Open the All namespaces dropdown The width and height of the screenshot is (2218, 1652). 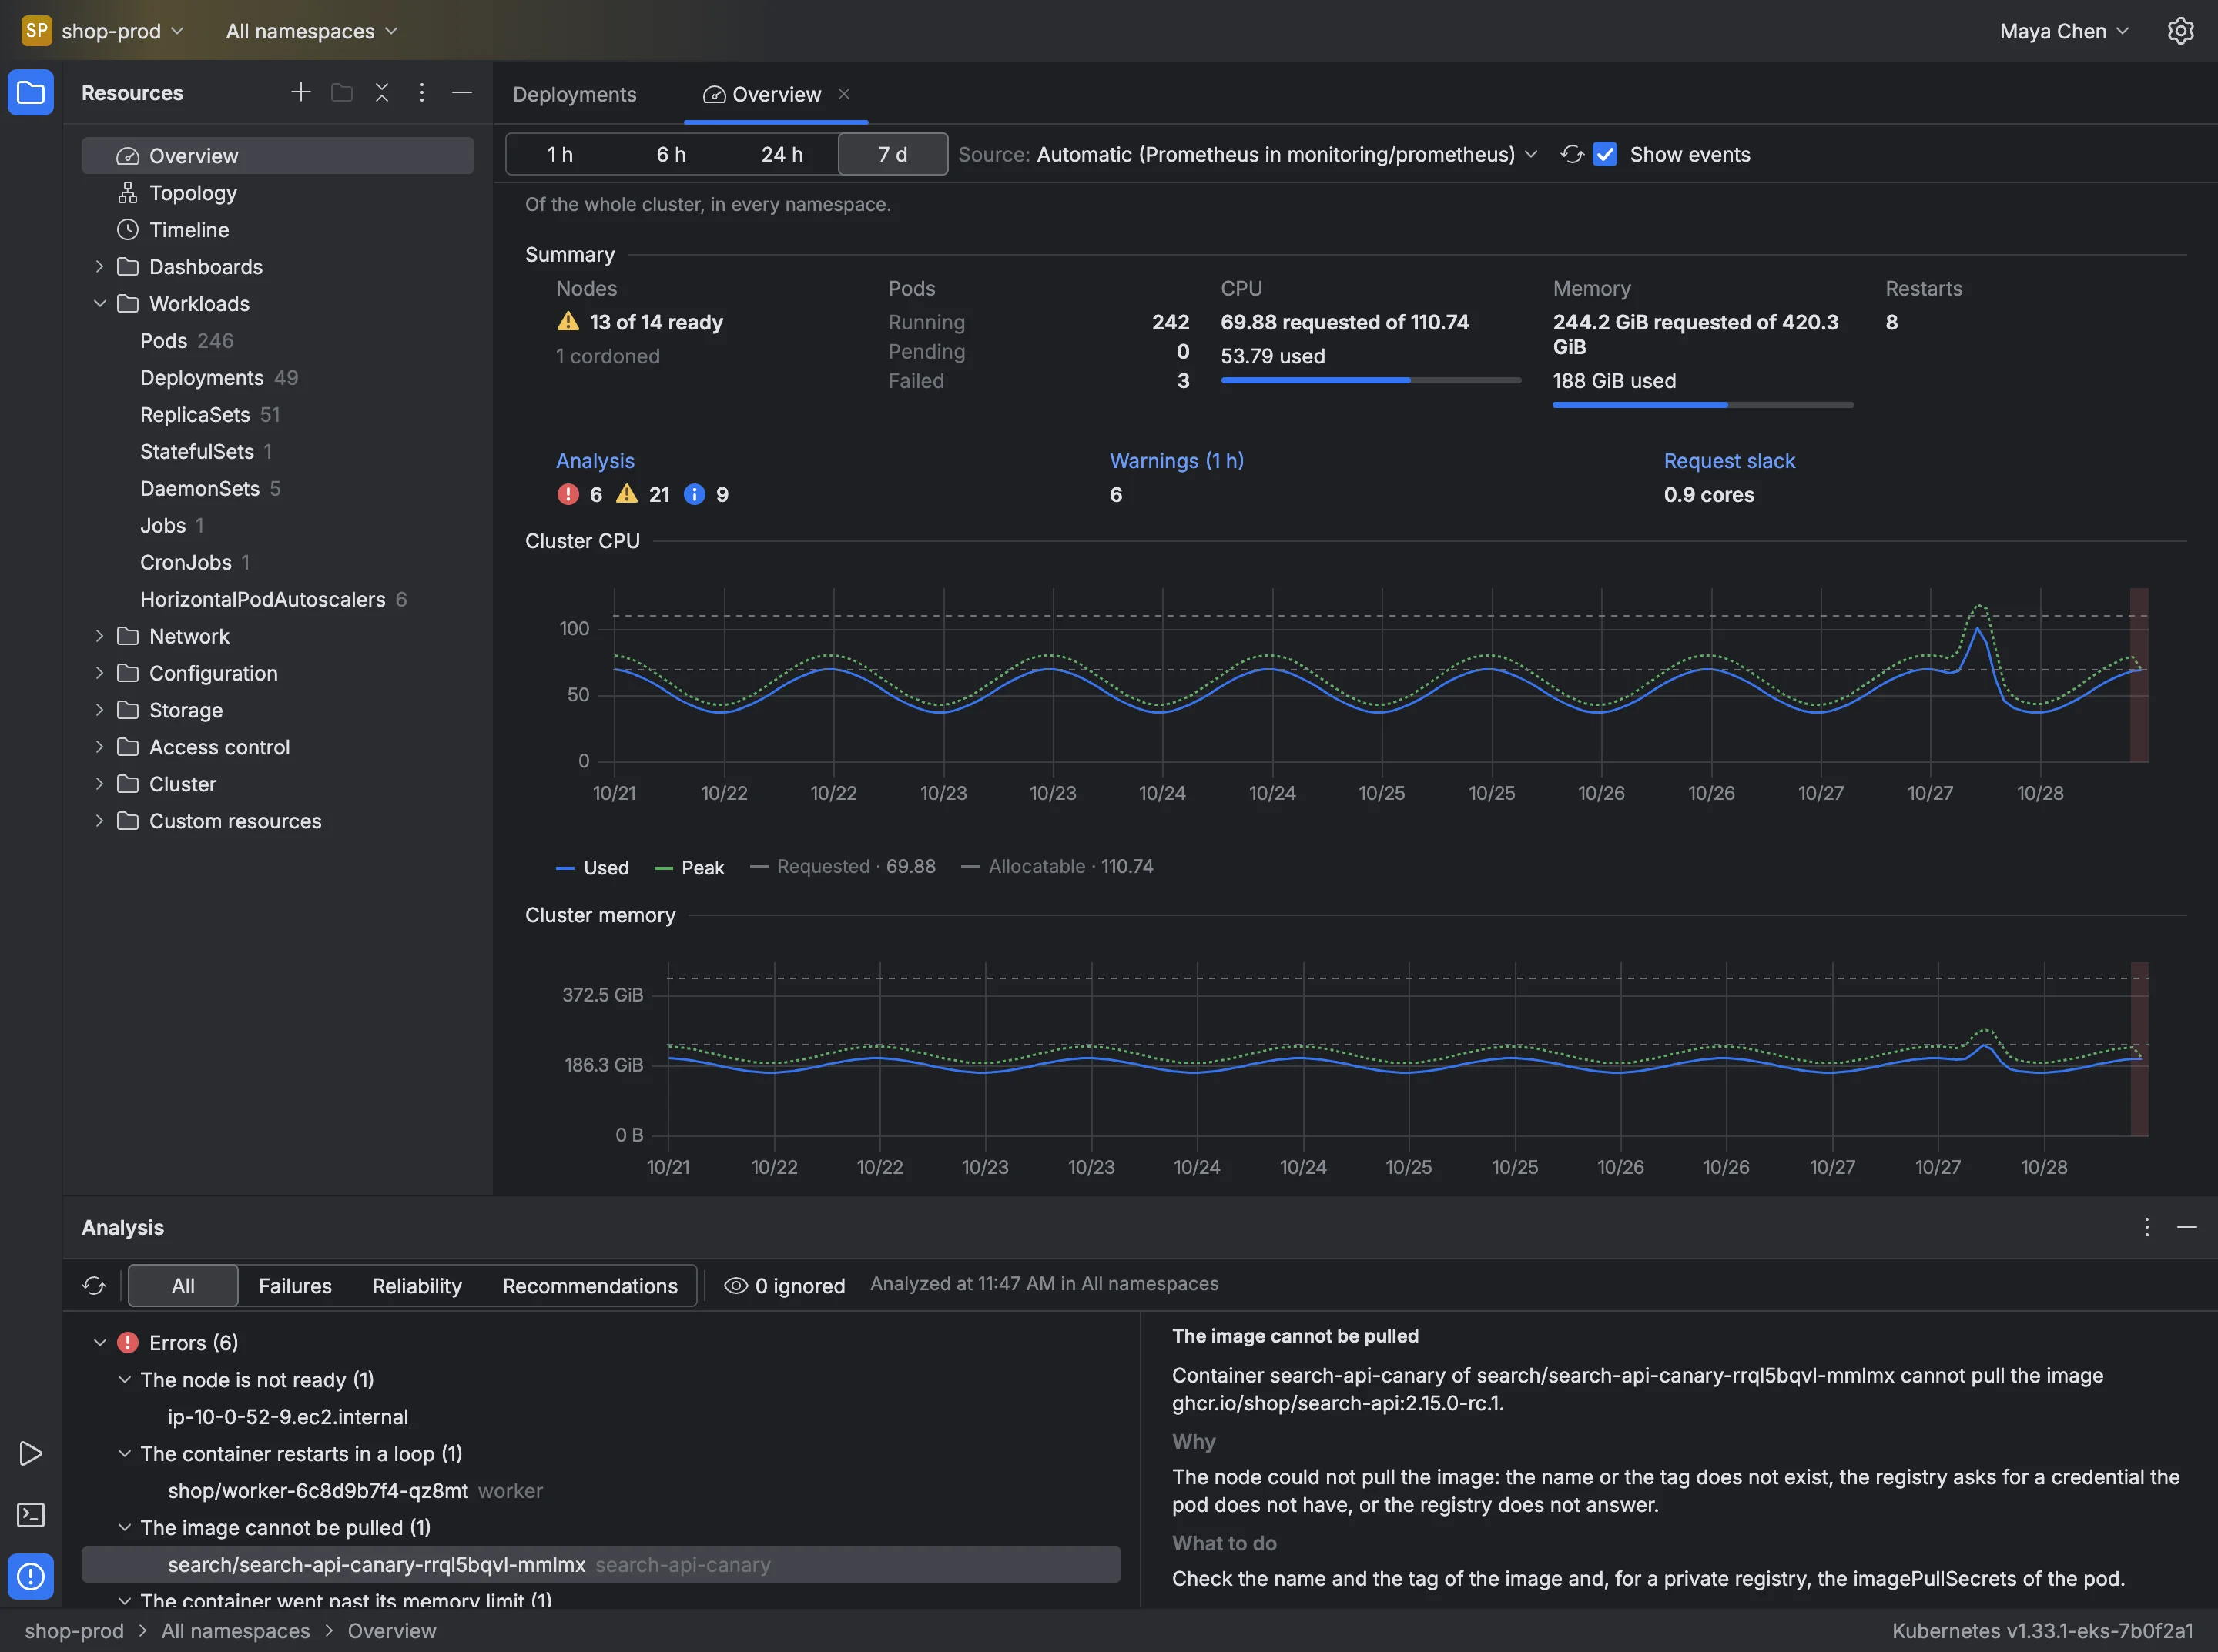pos(311,31)
